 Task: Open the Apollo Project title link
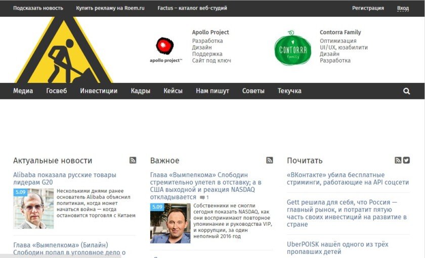(x=210, y=32)
